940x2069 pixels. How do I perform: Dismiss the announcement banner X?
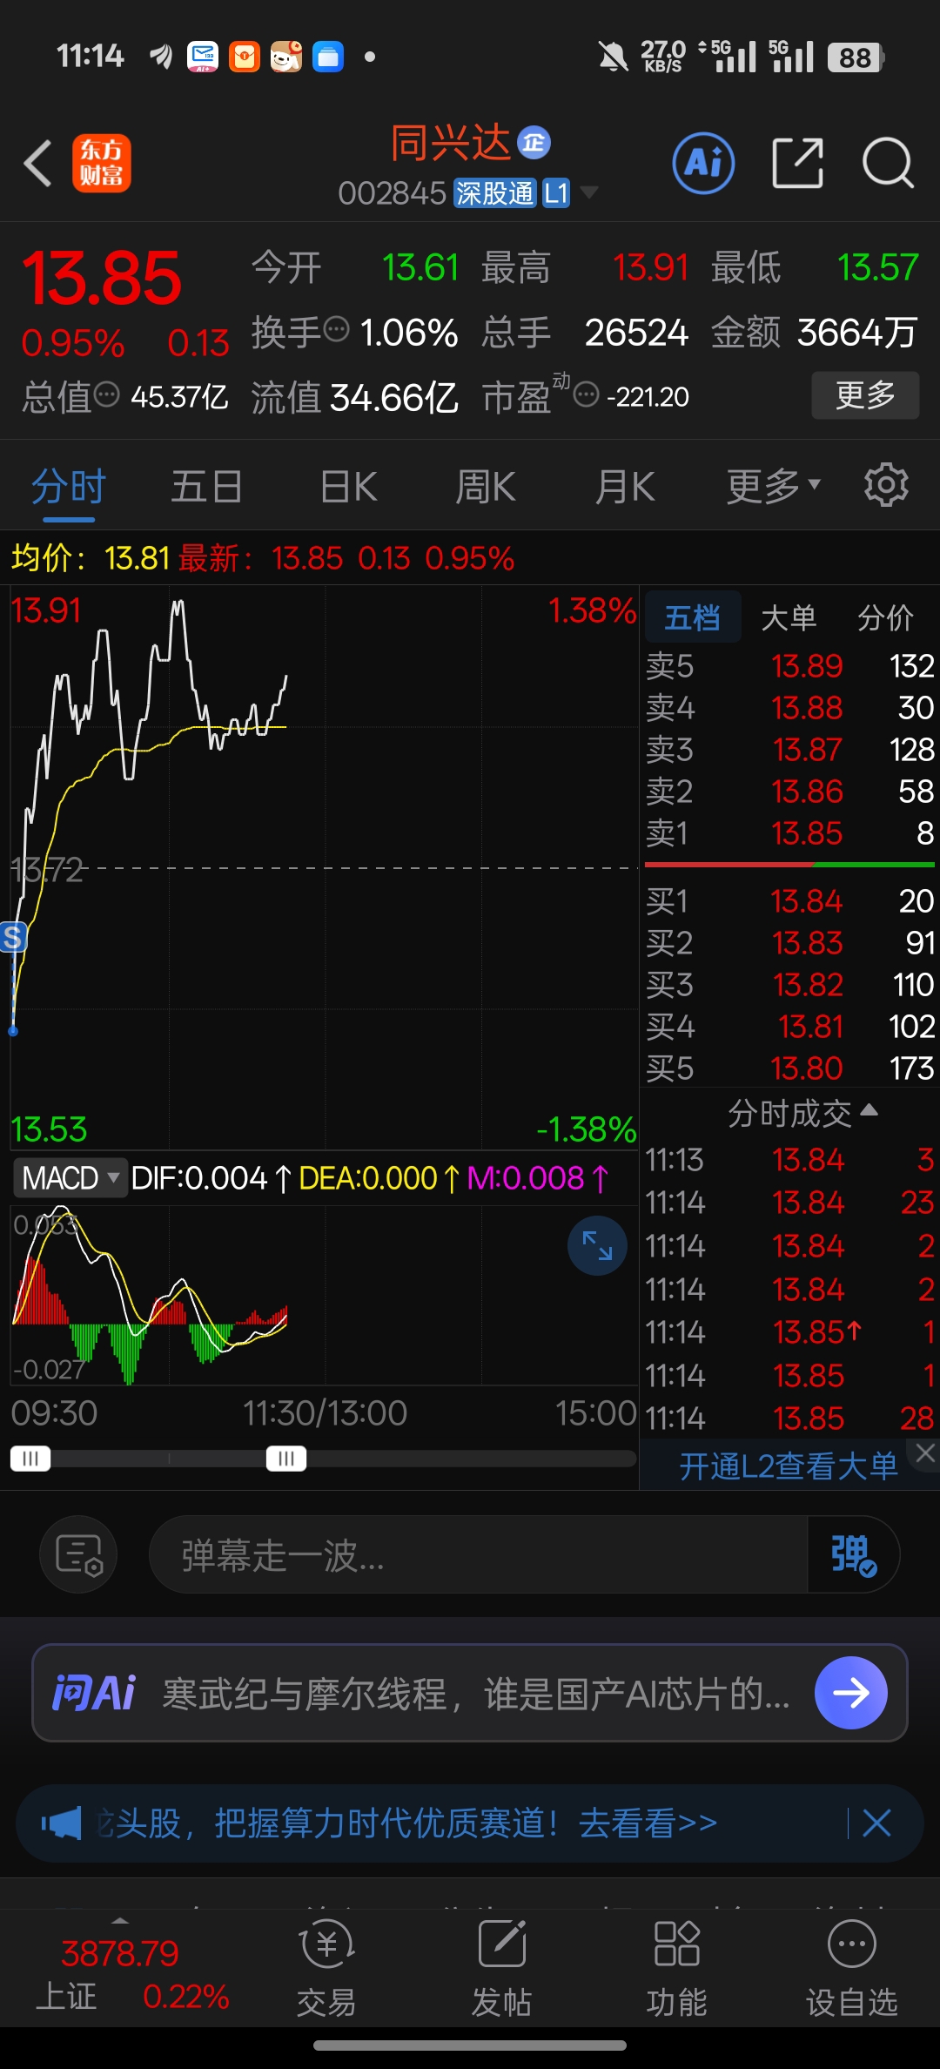pos(876,1823)
